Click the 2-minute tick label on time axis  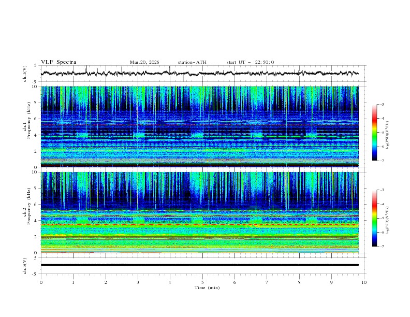click(x=106, y=282)
